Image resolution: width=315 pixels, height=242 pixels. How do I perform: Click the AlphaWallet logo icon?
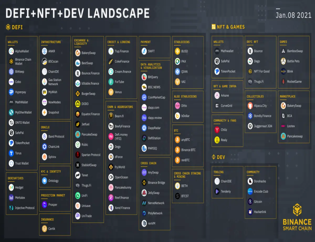[x=11, y=51]
